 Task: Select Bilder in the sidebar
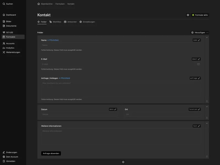tap(8, 21)
